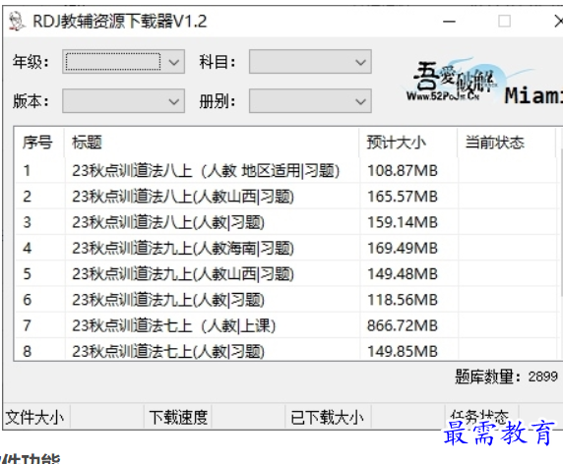Click the 版本: label

(31, 101)
